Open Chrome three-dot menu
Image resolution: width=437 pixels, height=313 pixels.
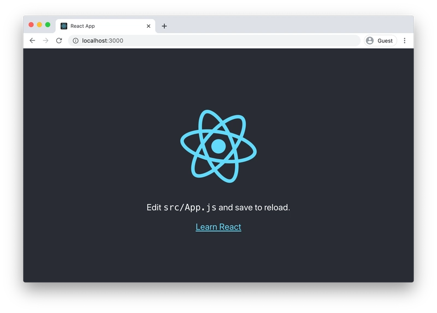(x=404, y=40)
